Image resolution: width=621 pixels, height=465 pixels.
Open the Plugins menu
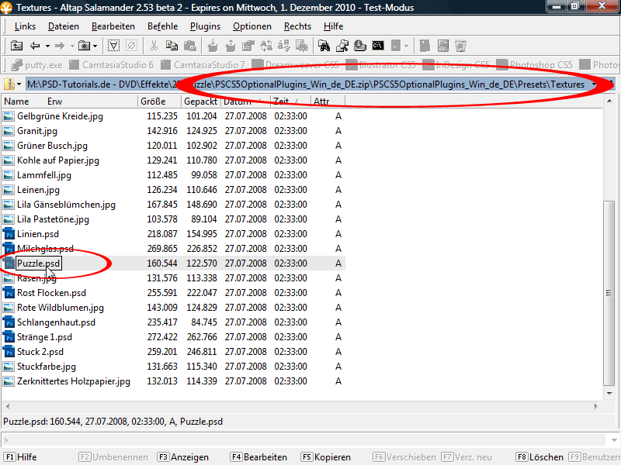point(205,26)
